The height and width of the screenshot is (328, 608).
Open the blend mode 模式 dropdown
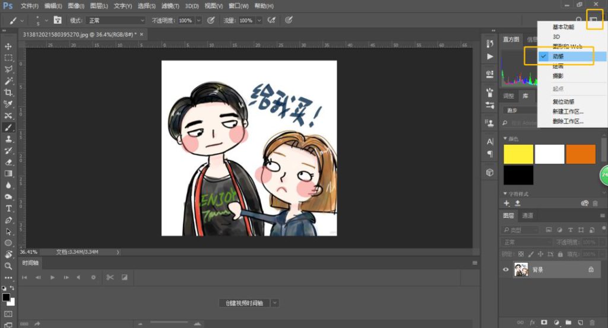coord(116,20)
